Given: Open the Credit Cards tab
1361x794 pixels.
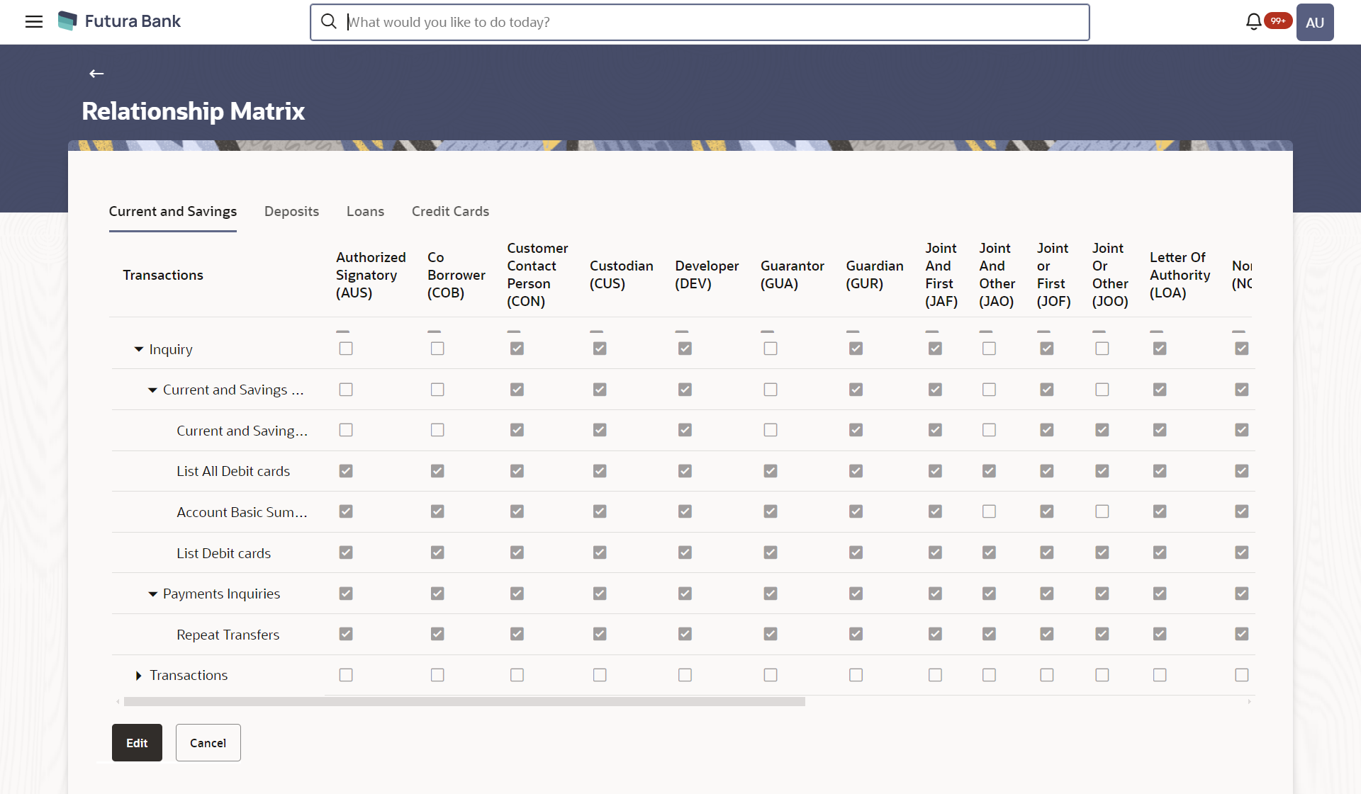Looking at the screenshot, I should (x=450, y=211).
